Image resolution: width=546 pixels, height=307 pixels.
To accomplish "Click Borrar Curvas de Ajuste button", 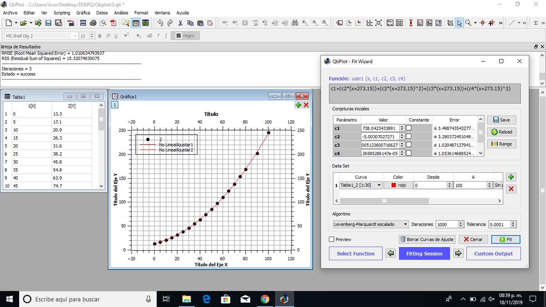I will [x=427, y=239].
